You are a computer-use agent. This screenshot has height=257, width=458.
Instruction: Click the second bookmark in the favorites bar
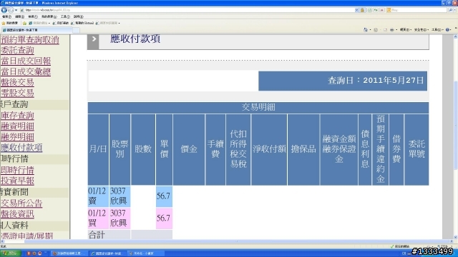tap(60, 23)
